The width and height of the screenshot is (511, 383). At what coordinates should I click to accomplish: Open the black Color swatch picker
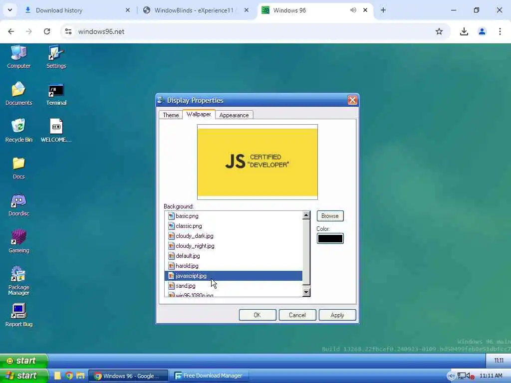pyautogui.click(x=330, y=238)
